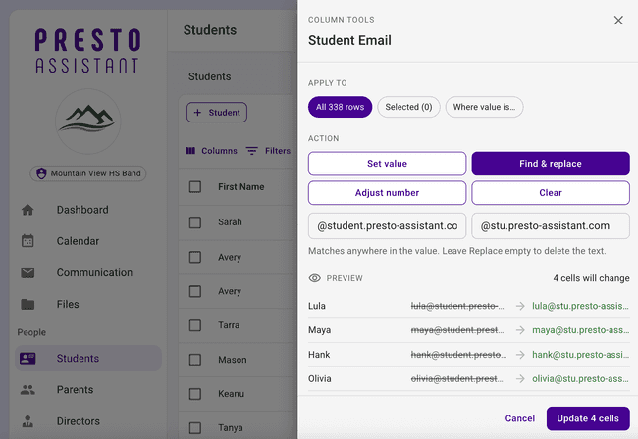Click the arrow in Lula's preview row
Image resolution: width=638 pixels, height=439 pixels.
coord(520,306)
